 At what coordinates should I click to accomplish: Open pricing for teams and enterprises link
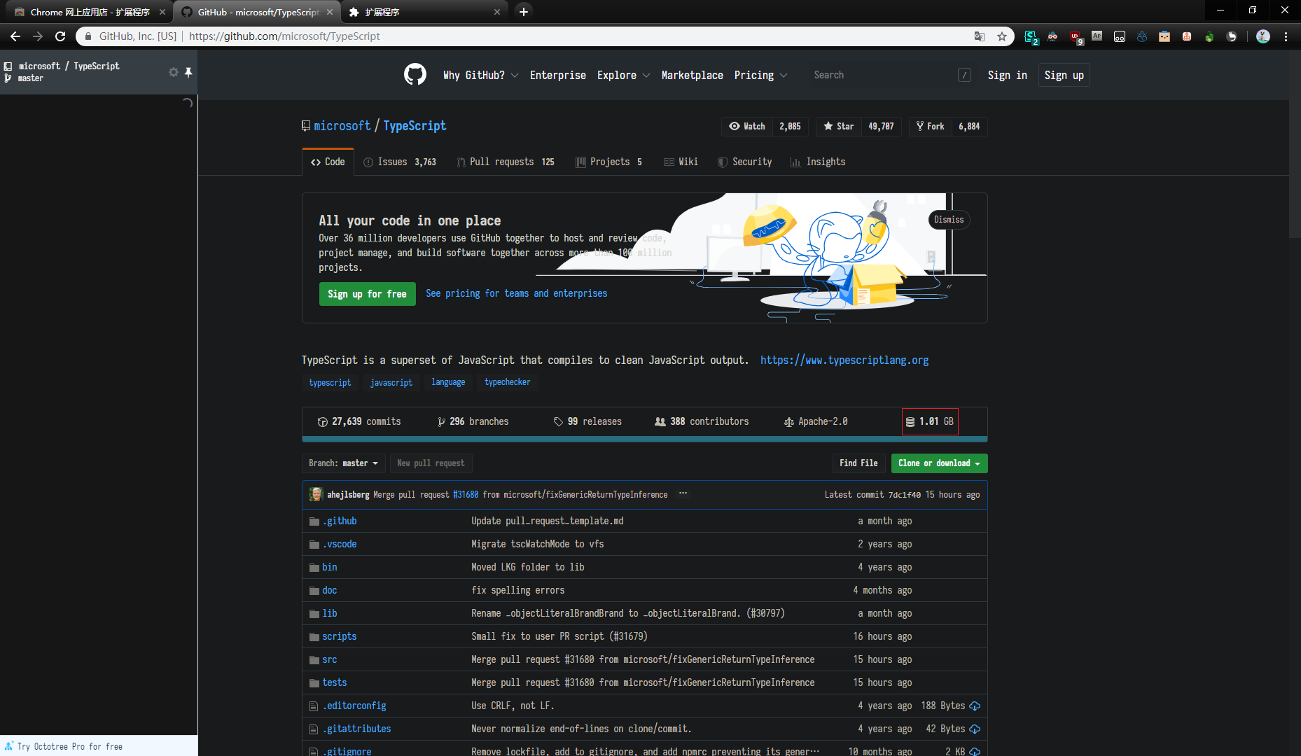pos(516,293)
